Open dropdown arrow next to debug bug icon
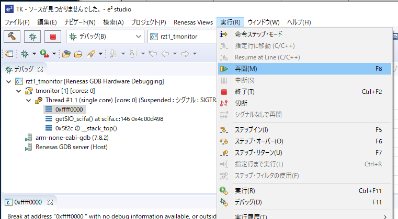This screenshot has height=219, width=398. click(x=34, y=54)
